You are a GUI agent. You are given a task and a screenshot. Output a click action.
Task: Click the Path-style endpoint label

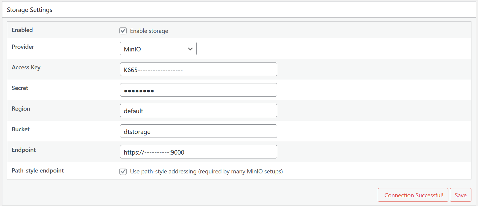(x=38, y=170)
